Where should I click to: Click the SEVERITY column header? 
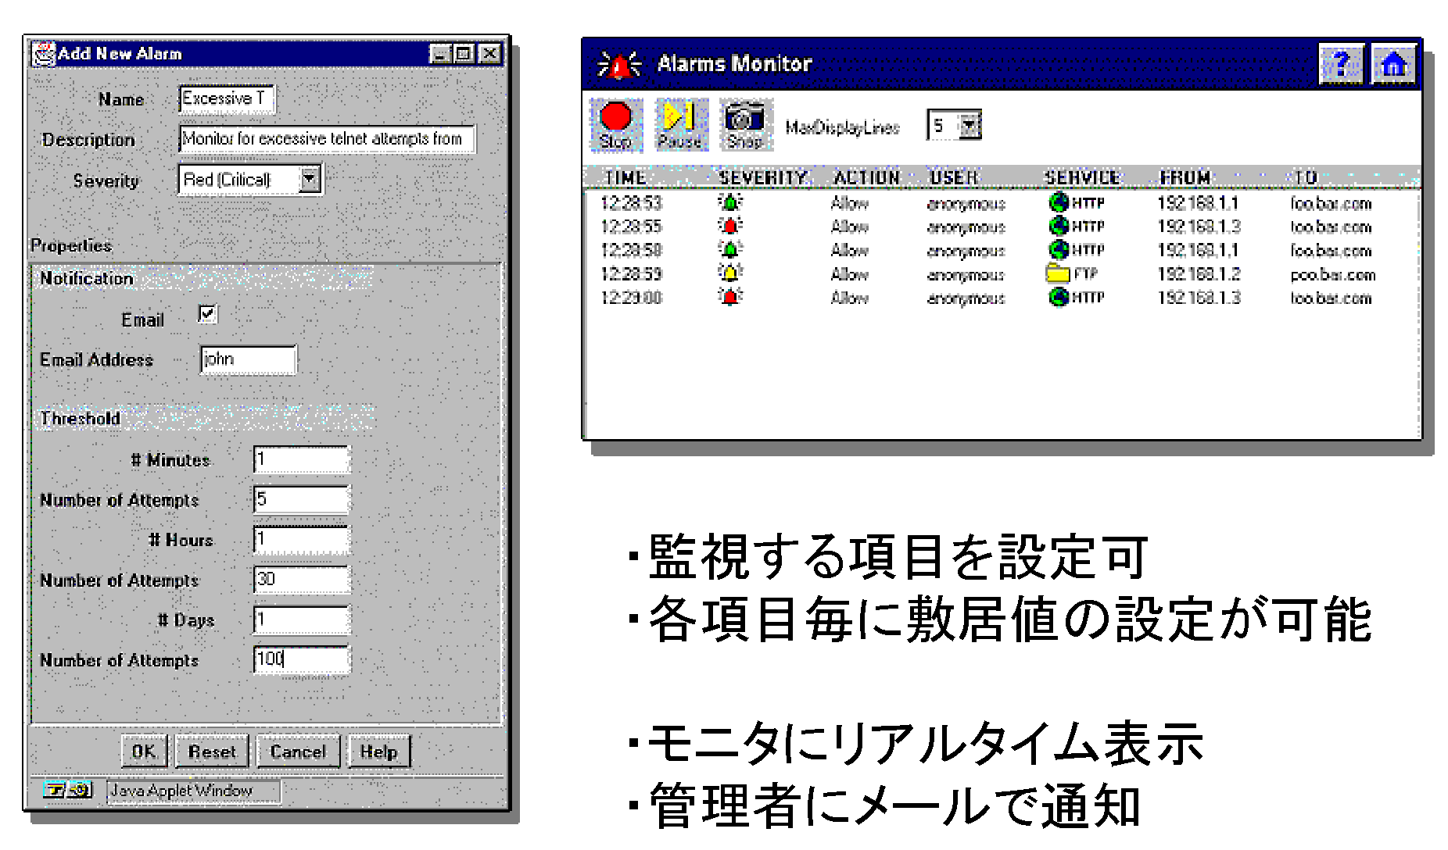762,178
